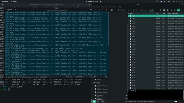Open the en keyboard layout indicator
184x103 pixels.
[x=169, y=1]
